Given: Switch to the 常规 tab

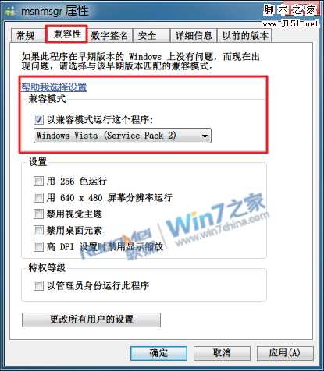Looking at the screenshot, I should coord(26,35).
